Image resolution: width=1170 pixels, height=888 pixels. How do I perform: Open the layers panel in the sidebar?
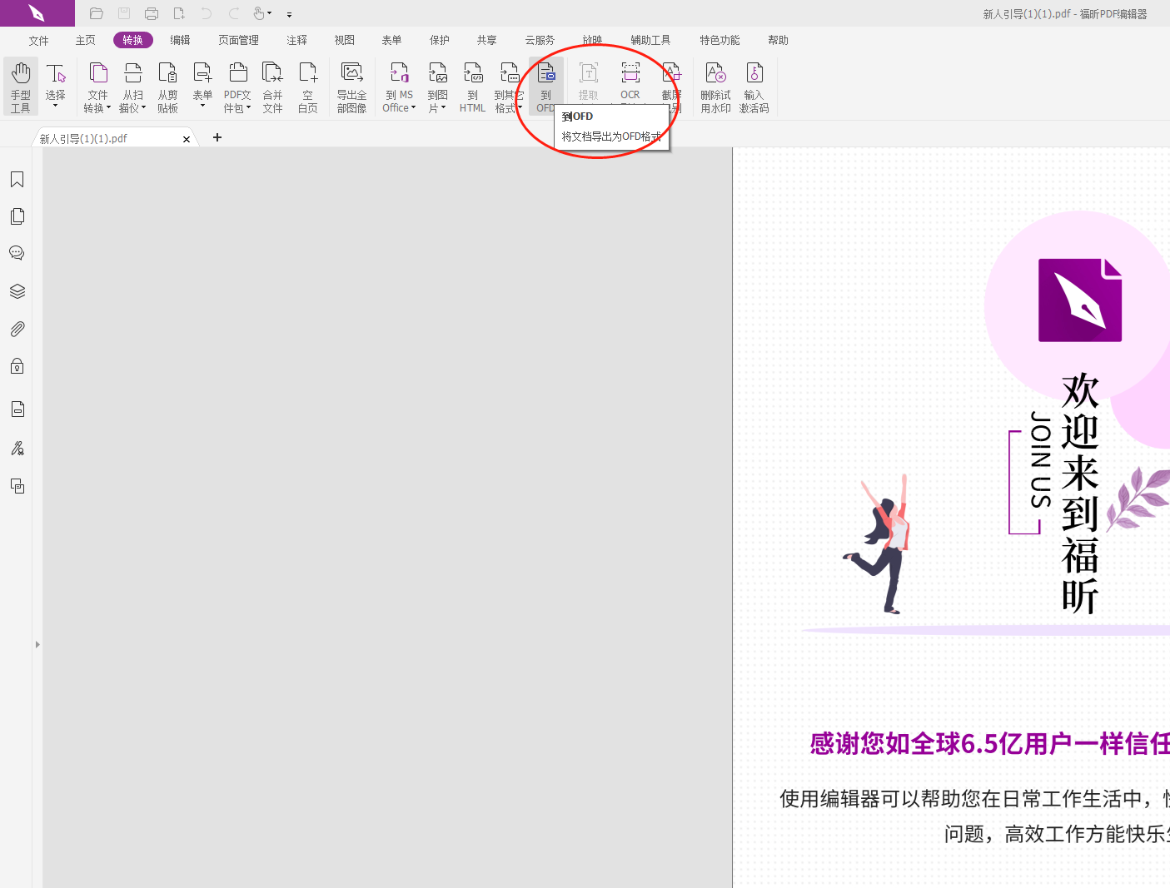[17, 290]
